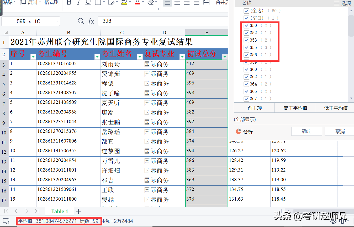Confirm the filter with 确定 button
The width and height of the screenshot is (354, 227).
[x=307, y=131]
